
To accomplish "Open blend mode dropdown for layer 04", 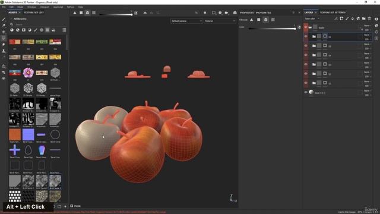I will coord(367,53).
